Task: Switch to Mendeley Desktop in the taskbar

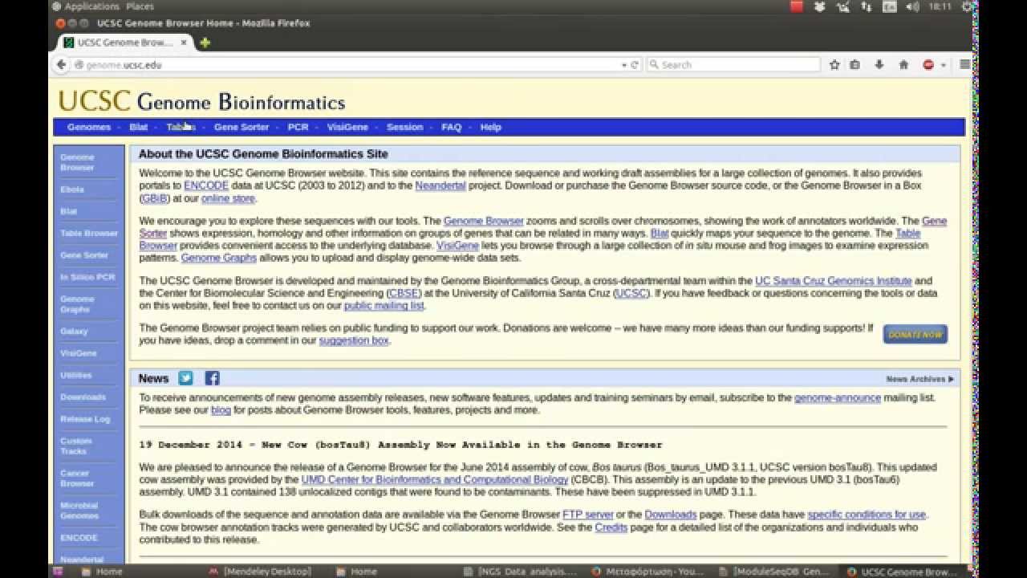Action: pyautogui.click(x=259, y=572)
